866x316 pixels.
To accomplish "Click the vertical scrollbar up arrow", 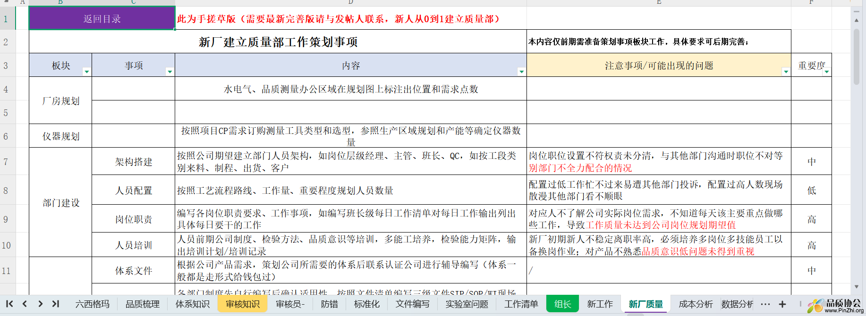I will pyautogui.click(x=857, y=20).
